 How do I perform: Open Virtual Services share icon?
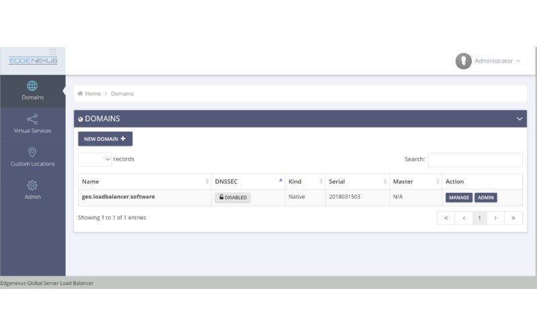point(32,119)
